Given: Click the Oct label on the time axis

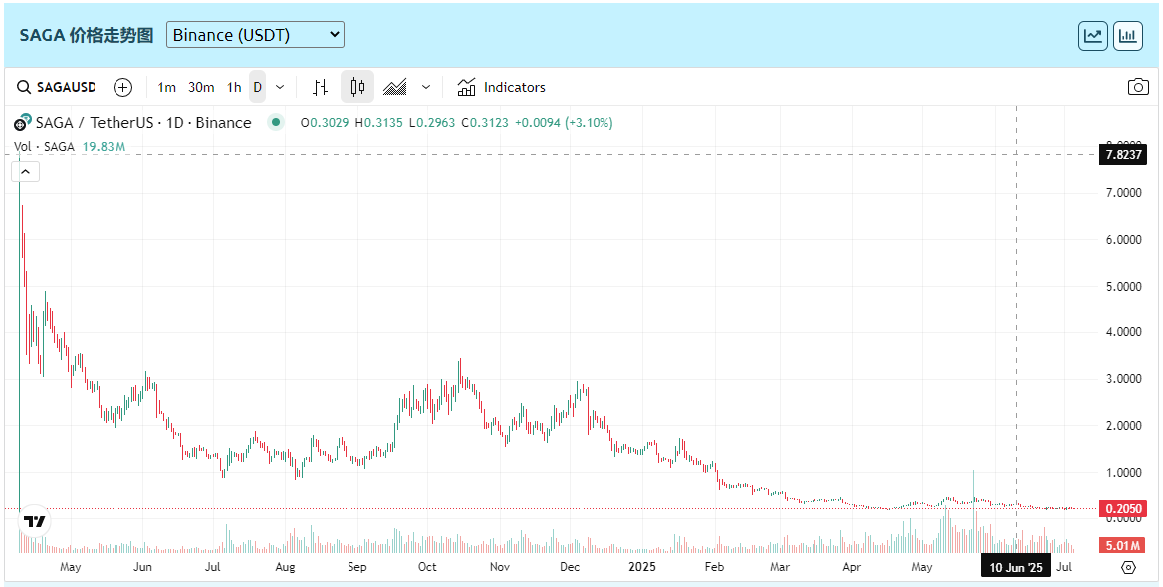Looking at the screenshot, I should point(427,567).
